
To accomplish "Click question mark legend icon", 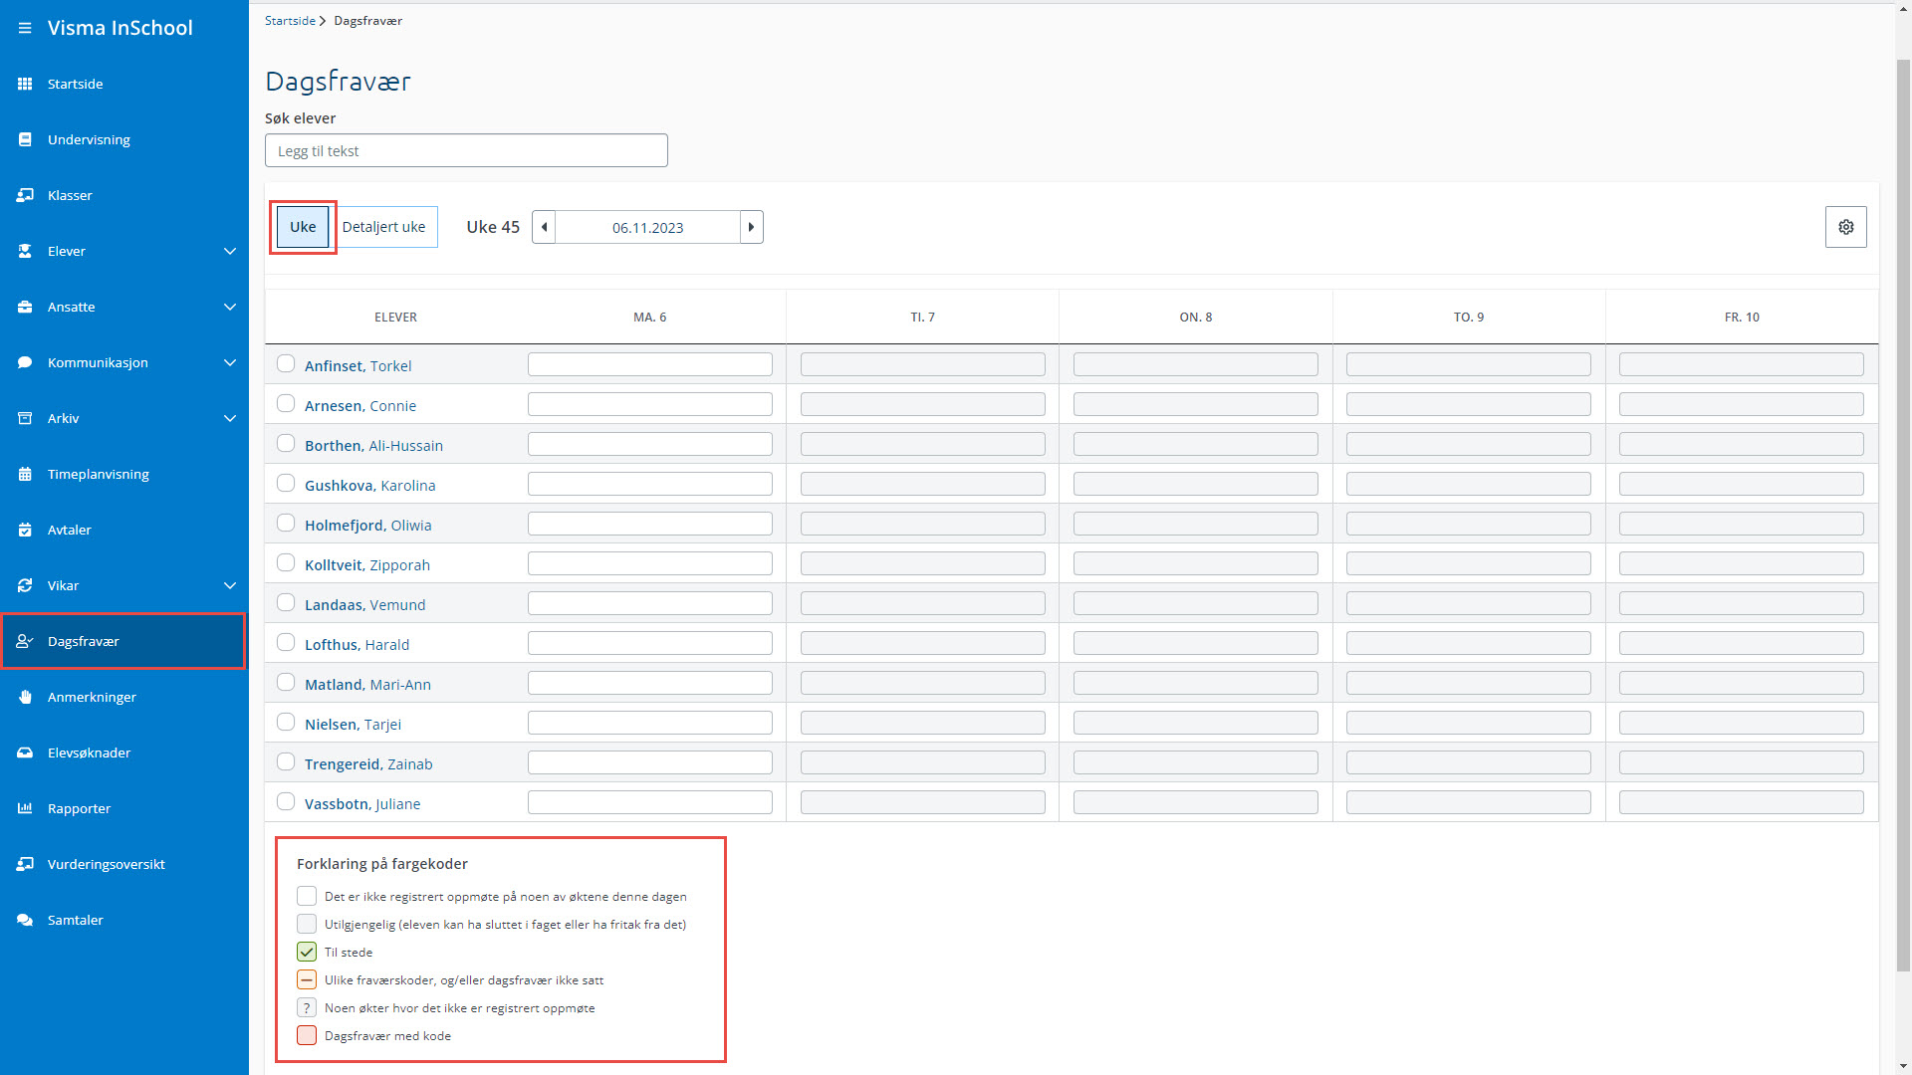I will [307, 1007].
